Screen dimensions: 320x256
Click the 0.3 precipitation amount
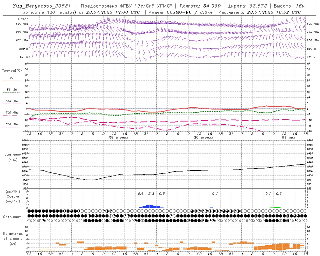279,194
